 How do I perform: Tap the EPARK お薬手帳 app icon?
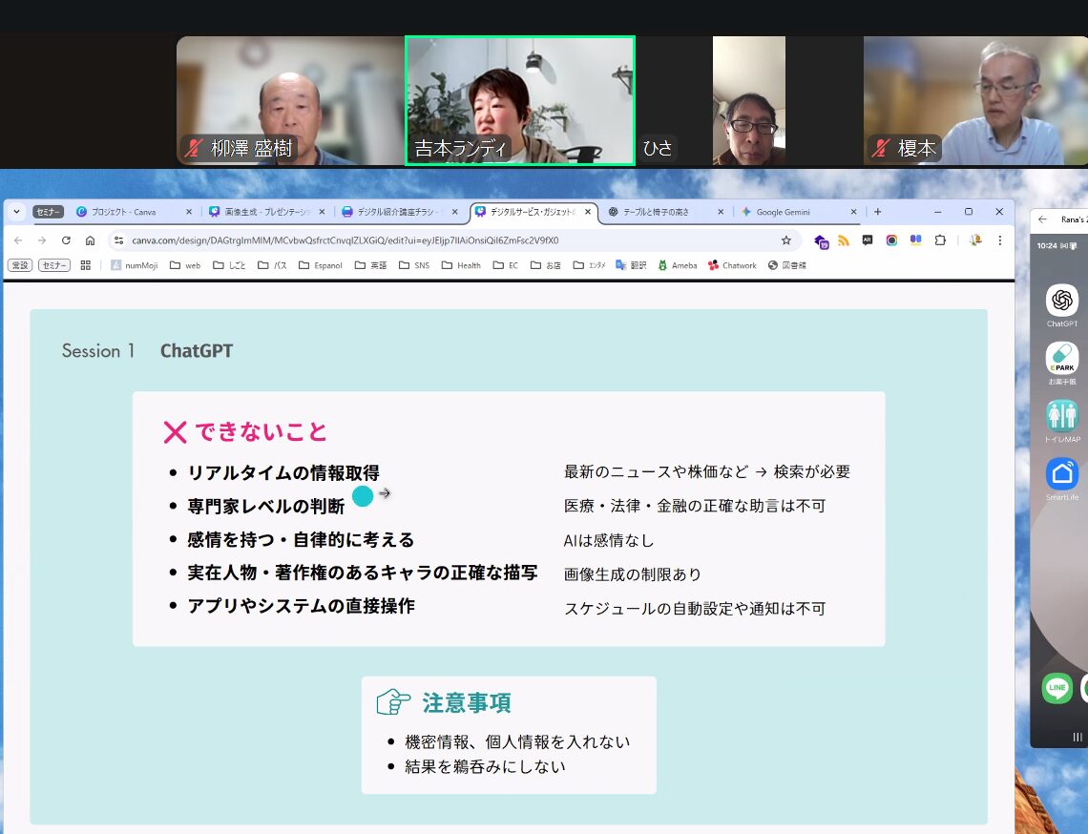point(1061,359)
